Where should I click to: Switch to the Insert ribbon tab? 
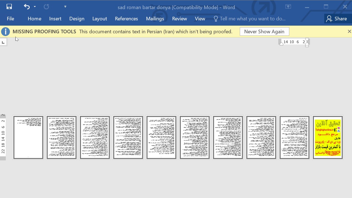pyautogui.click(x=55, y=19)
